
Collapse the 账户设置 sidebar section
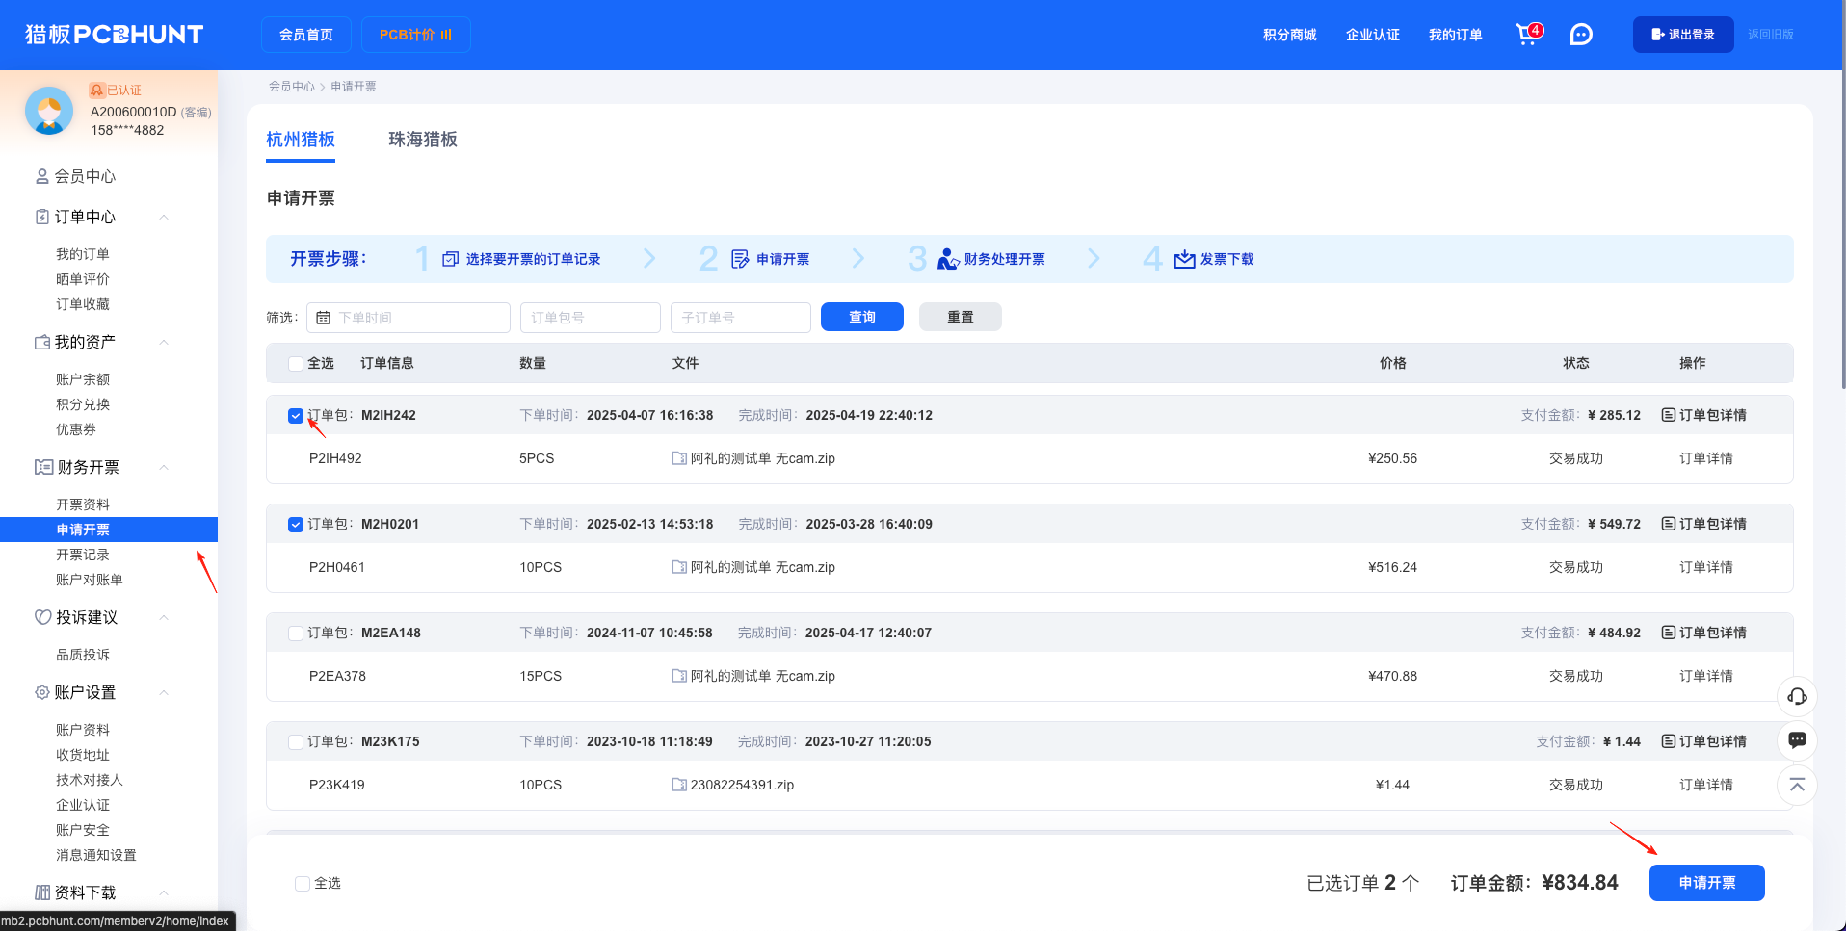(x=164, y=692)
